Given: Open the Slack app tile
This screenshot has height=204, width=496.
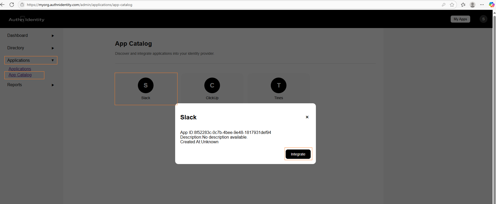Looking at the screenshot, I should tap(146, 89).
